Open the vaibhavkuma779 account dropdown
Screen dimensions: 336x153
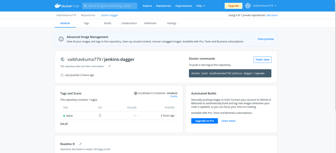tap(264, 6)
